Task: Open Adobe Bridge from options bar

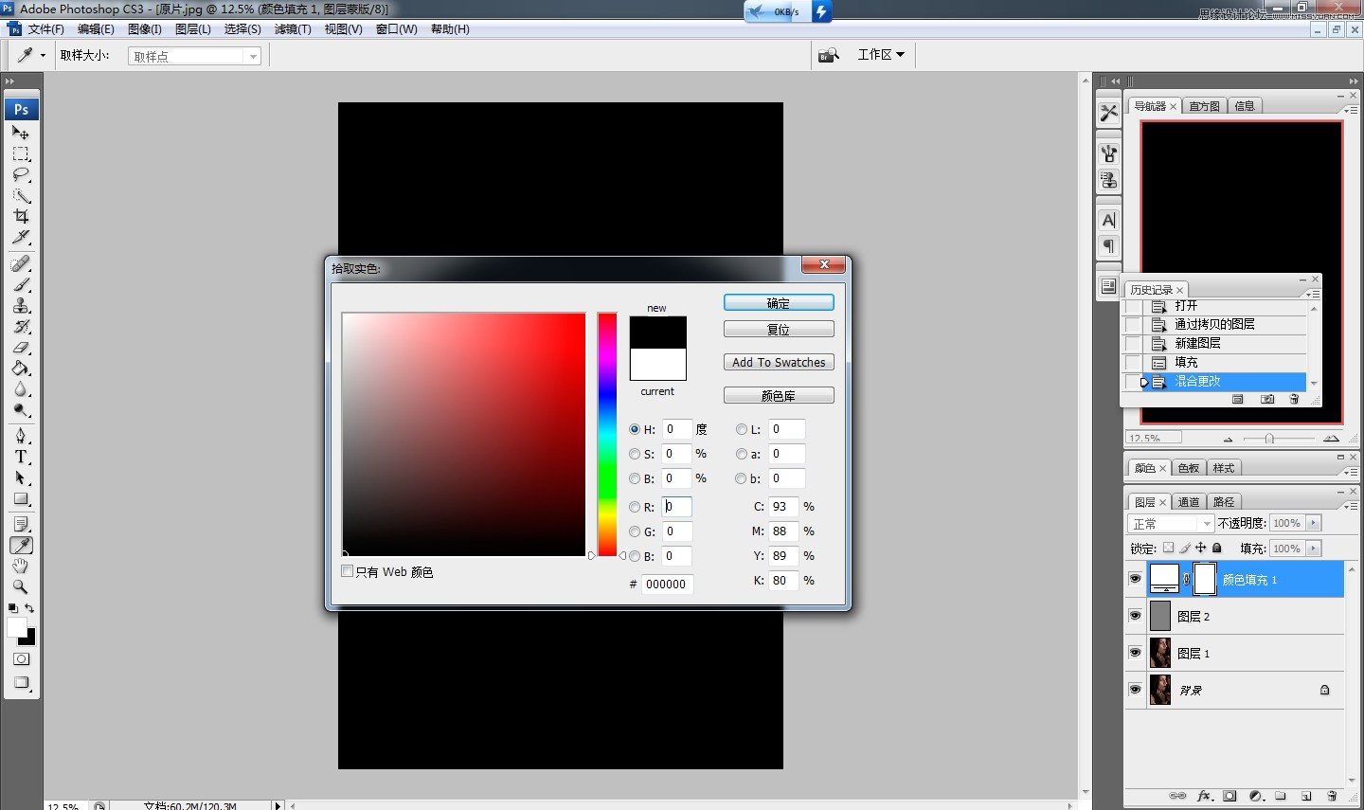Action: 829,55
